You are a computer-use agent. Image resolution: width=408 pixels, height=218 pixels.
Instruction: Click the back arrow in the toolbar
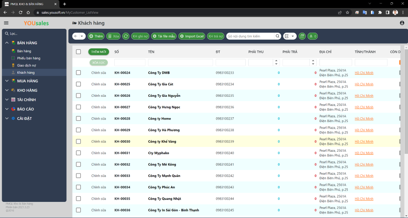tap(76, 36)
